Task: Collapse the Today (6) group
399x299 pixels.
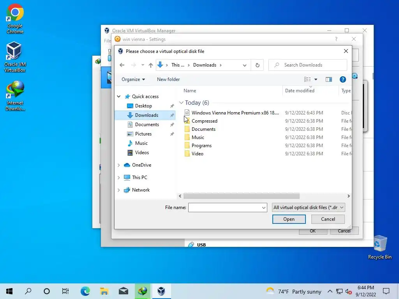Action: coord(181,103)
